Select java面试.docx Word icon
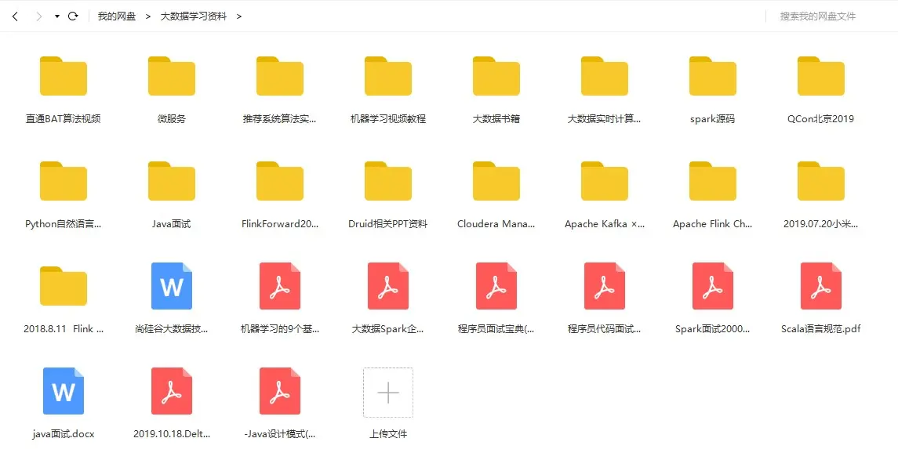898x449 pixels. 63,391
